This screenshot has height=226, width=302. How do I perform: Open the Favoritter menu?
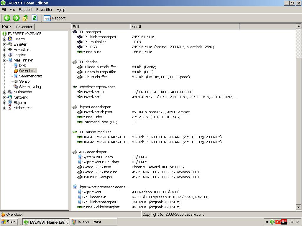44,9
